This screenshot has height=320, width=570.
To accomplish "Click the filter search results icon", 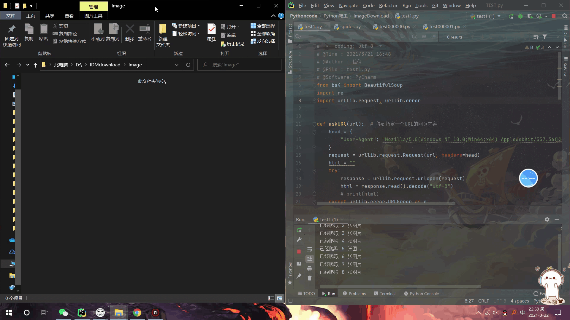I will [x=545, y=37].
